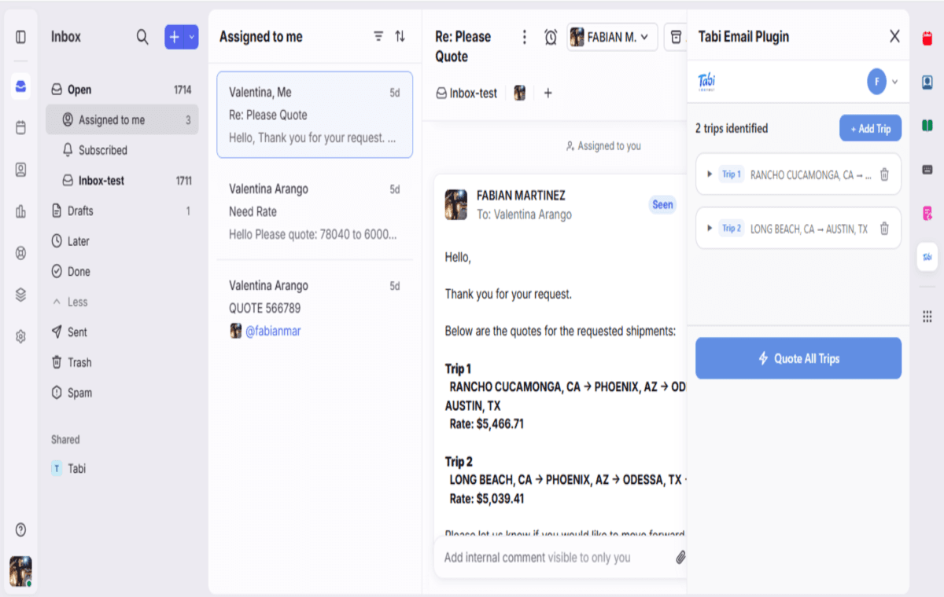
Task: Open the settings gear in the left sidebar
Action: point(20,335)
